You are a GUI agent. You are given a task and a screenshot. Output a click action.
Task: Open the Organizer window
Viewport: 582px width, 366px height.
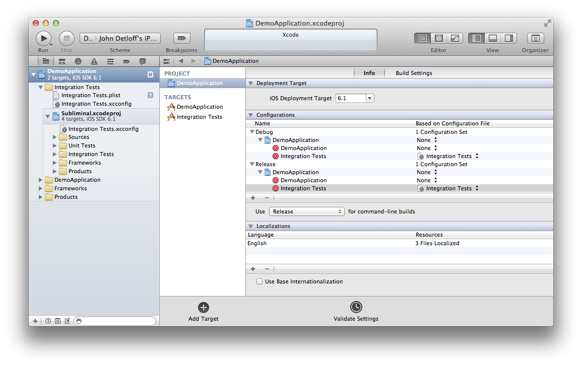coord(535,38)
